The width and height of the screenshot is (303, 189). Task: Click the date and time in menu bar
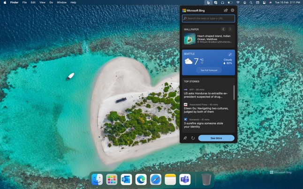(x=288, y=2)
